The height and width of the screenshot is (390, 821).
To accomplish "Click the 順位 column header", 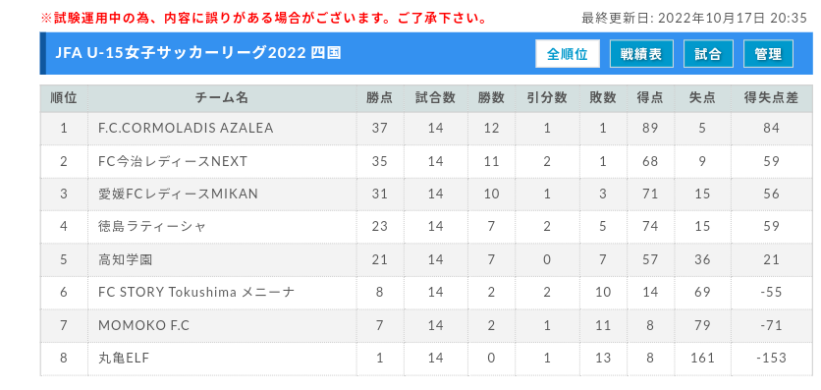I will click(64, 98).
